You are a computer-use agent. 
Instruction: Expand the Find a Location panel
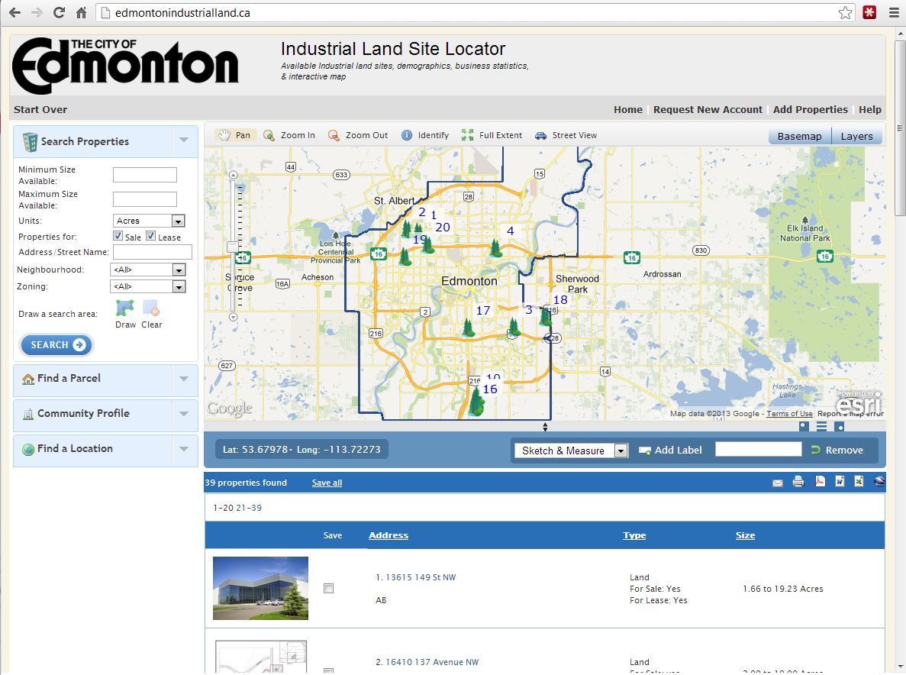point(184,449)
